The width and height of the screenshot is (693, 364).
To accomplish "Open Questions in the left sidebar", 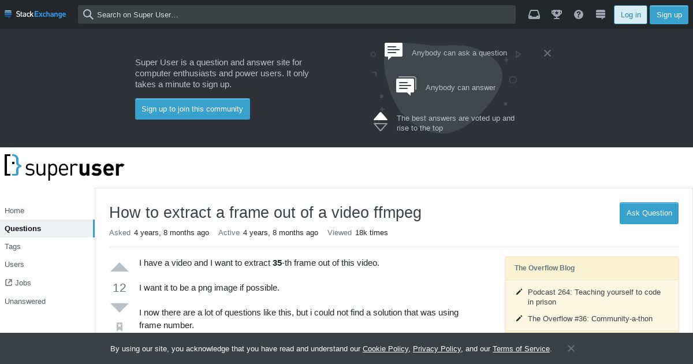I will (47, 228).
